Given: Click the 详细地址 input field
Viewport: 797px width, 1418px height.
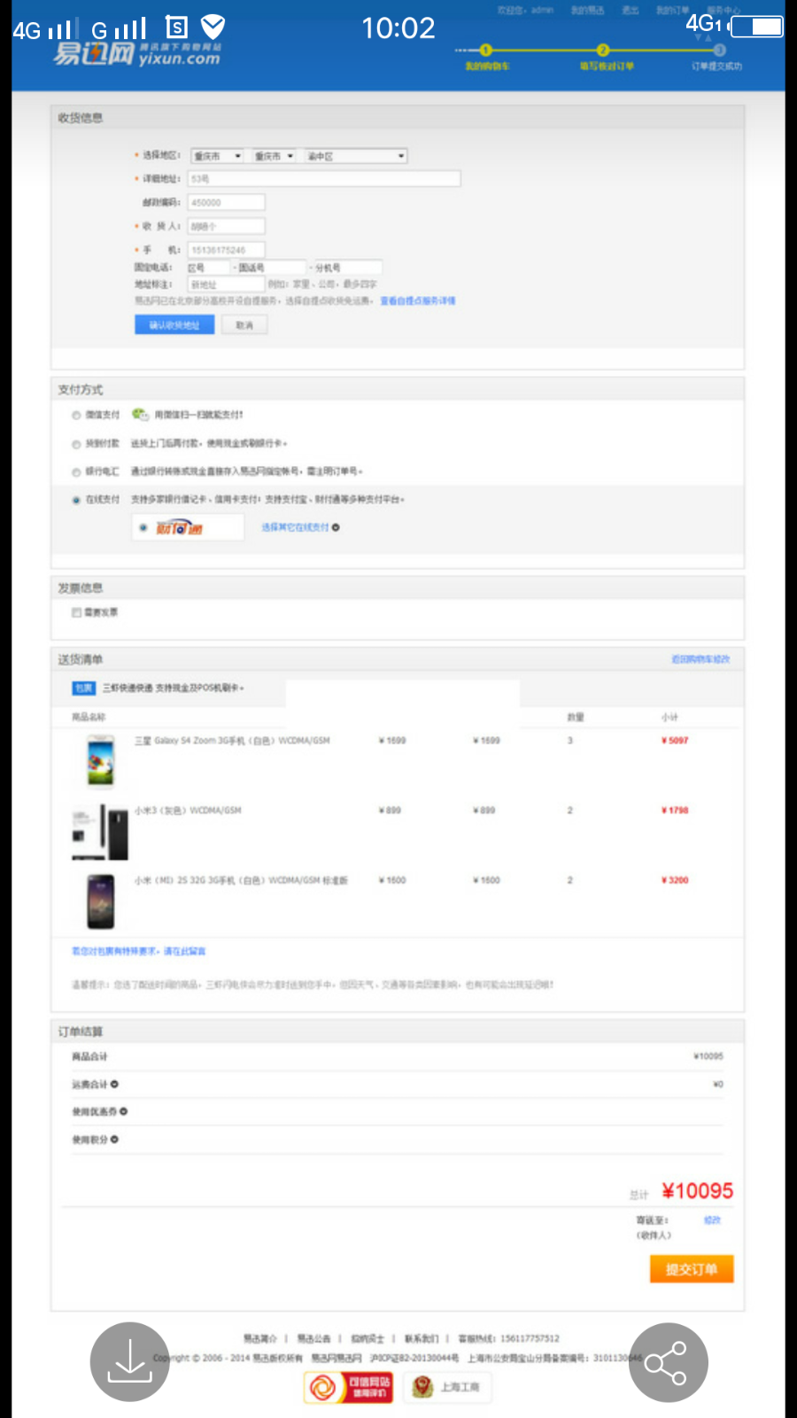Looking at the screenshot, I should [x=324, y=179].
